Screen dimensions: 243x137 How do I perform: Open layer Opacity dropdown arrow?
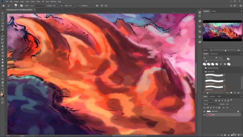(230, 104)
